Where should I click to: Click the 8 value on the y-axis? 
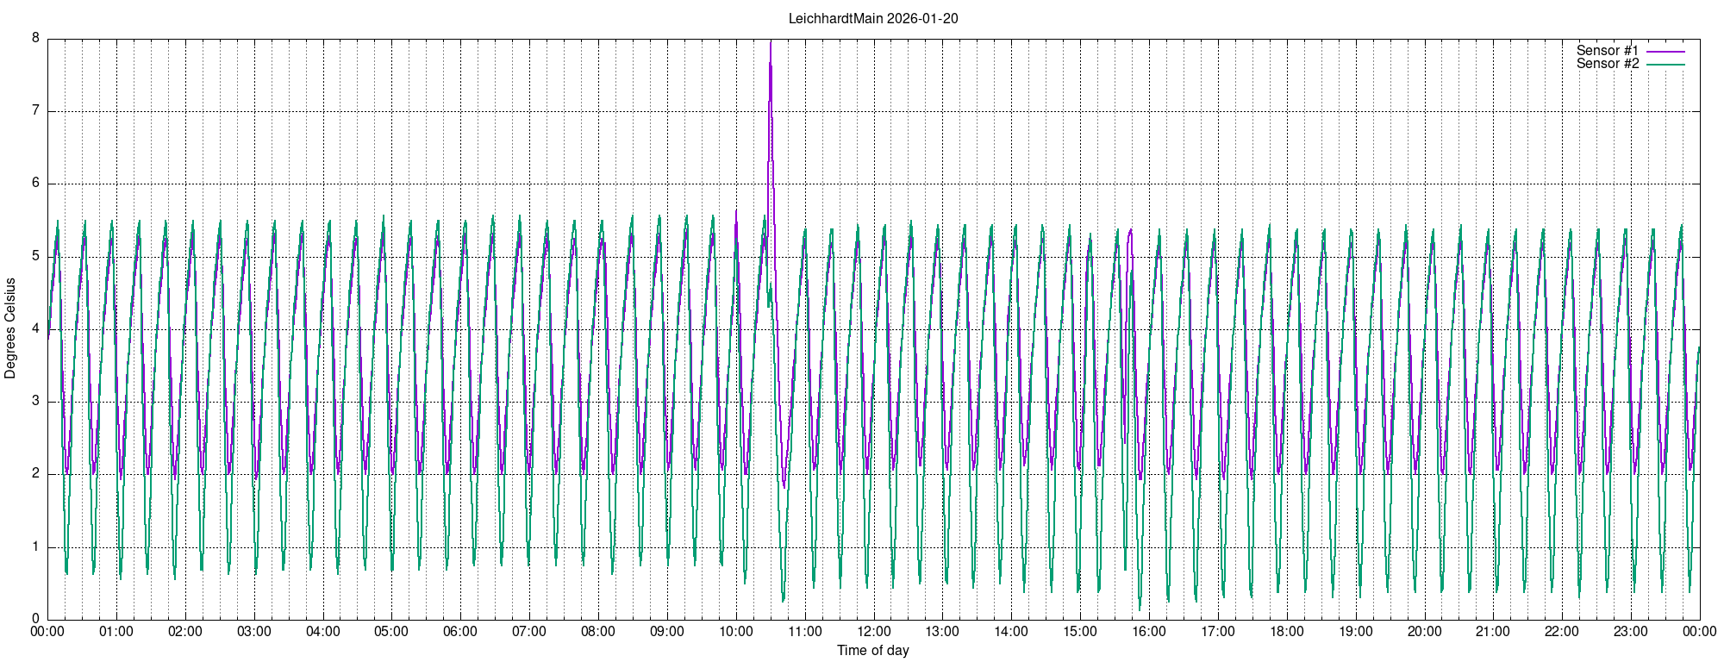[x=35, y=39]
